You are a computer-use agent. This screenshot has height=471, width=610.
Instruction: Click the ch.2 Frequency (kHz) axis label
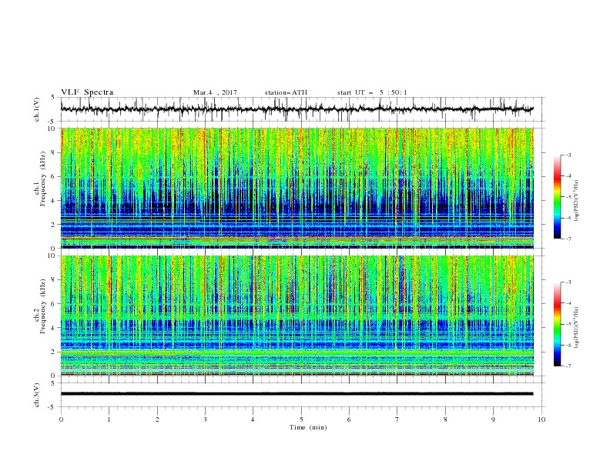[40, 306]
